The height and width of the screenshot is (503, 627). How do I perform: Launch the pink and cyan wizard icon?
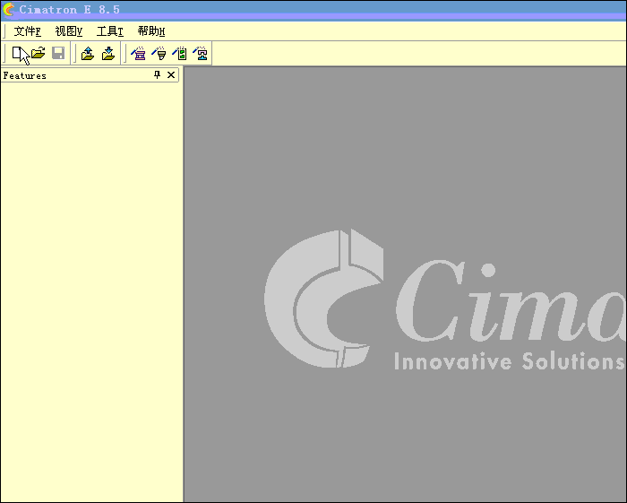[201, 53]
